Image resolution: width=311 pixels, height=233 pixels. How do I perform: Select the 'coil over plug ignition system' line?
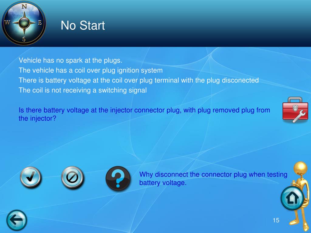coord(91,70)
